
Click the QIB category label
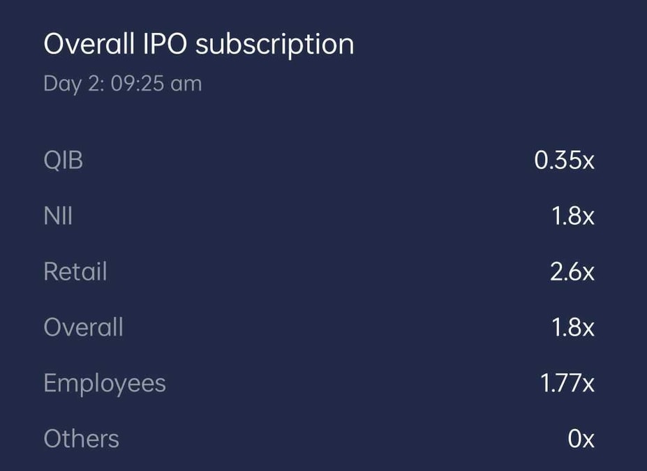pyautogui.click(x=64, y=160)
